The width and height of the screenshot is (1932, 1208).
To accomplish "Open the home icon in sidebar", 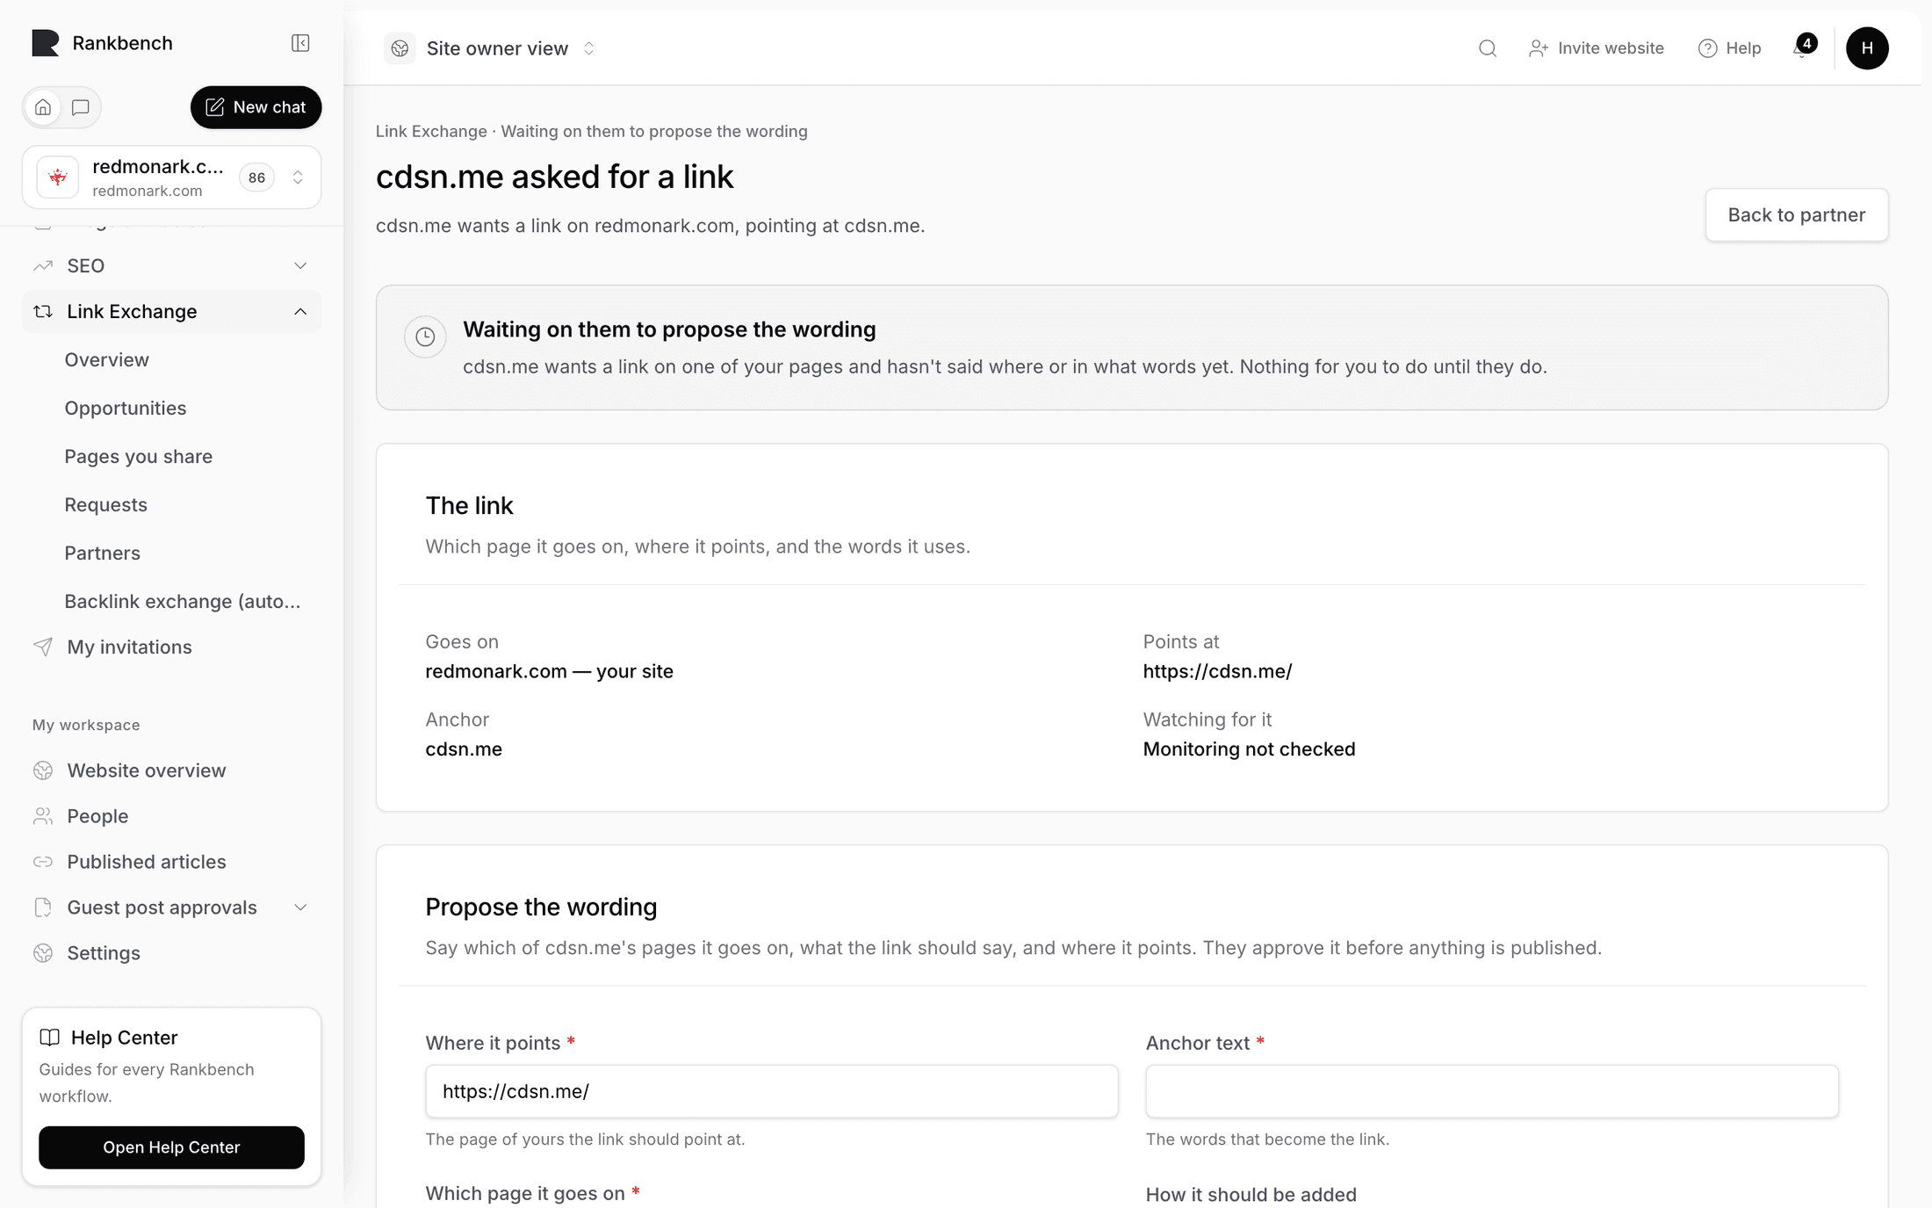I will (x=43, y=107).
